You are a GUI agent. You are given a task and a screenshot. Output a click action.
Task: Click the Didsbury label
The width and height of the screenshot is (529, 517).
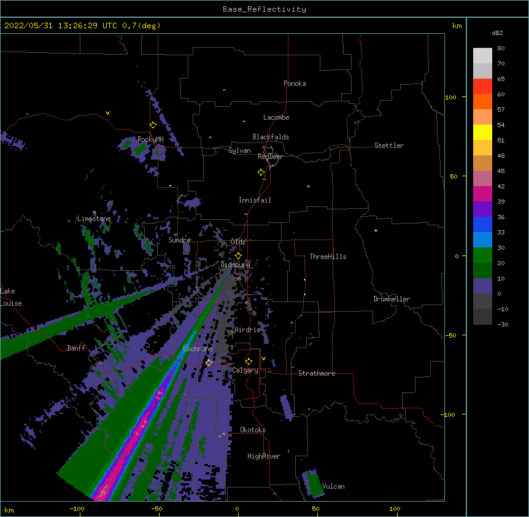tap(236, 265)
